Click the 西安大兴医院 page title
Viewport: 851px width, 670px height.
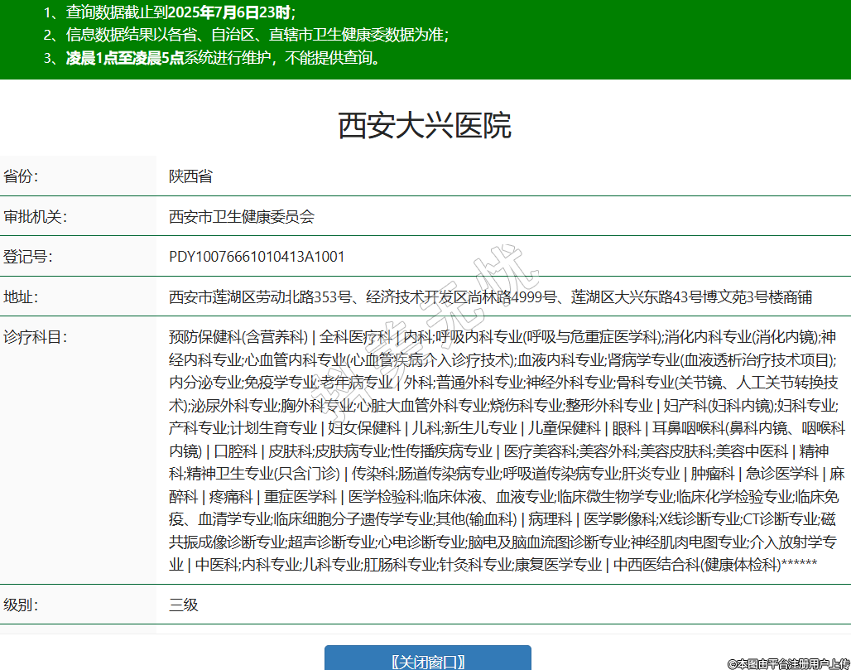tap(425, 125)
